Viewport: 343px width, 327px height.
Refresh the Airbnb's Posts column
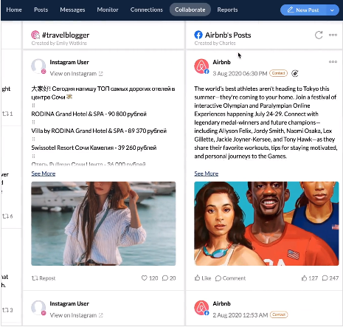[319, 35]
